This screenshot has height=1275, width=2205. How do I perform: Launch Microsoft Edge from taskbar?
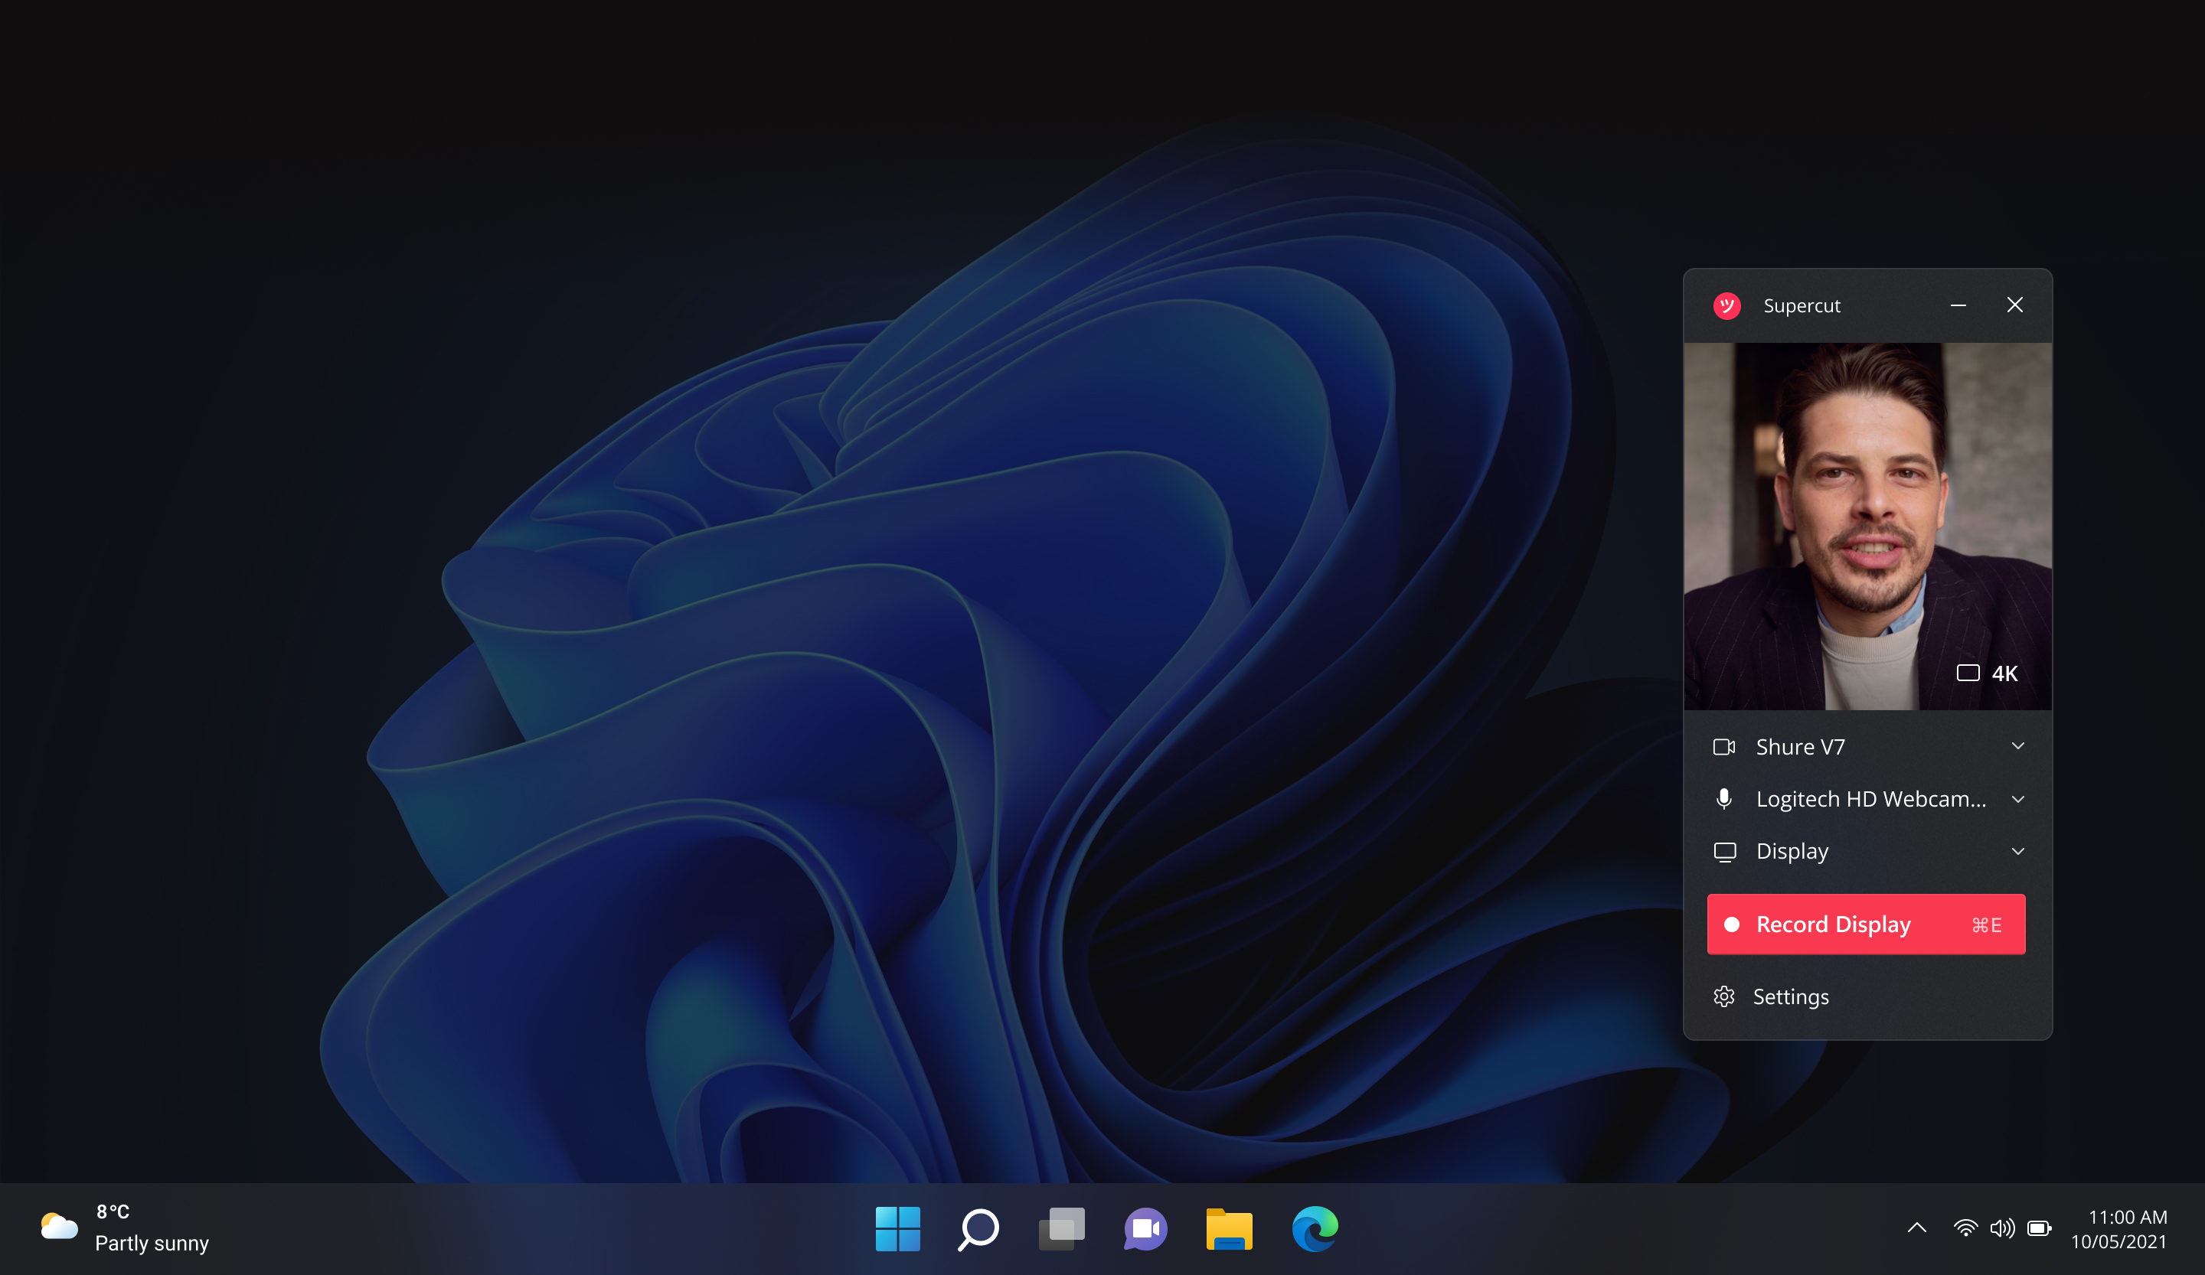[x=1315, y=1228]
